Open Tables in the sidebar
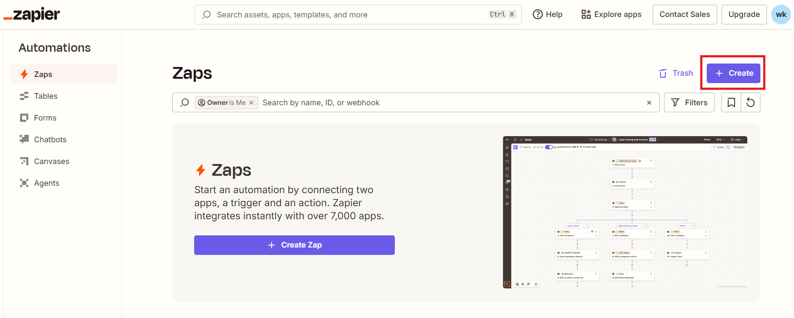 coord(64,96)
